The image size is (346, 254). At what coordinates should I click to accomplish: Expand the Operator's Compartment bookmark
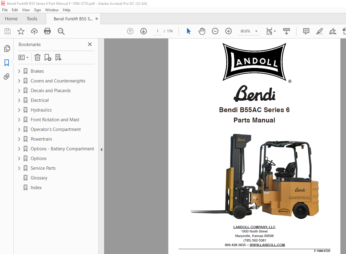coord(19,129)
